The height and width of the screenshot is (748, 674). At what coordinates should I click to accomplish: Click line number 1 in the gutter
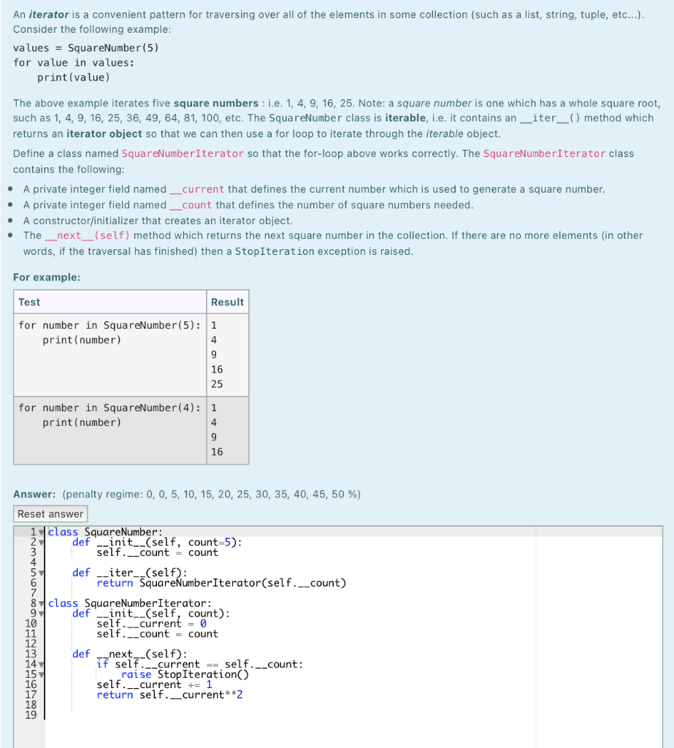pyautogui.click(x=32, y=532)
